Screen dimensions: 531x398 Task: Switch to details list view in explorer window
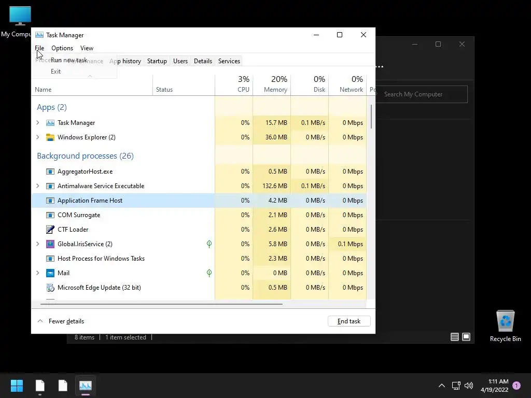click(455, 337)
